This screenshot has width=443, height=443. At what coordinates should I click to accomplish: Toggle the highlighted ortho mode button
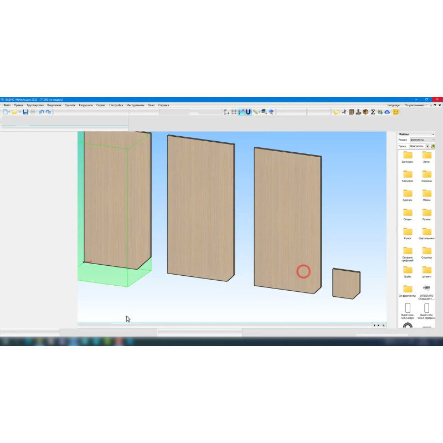(241, 112)
